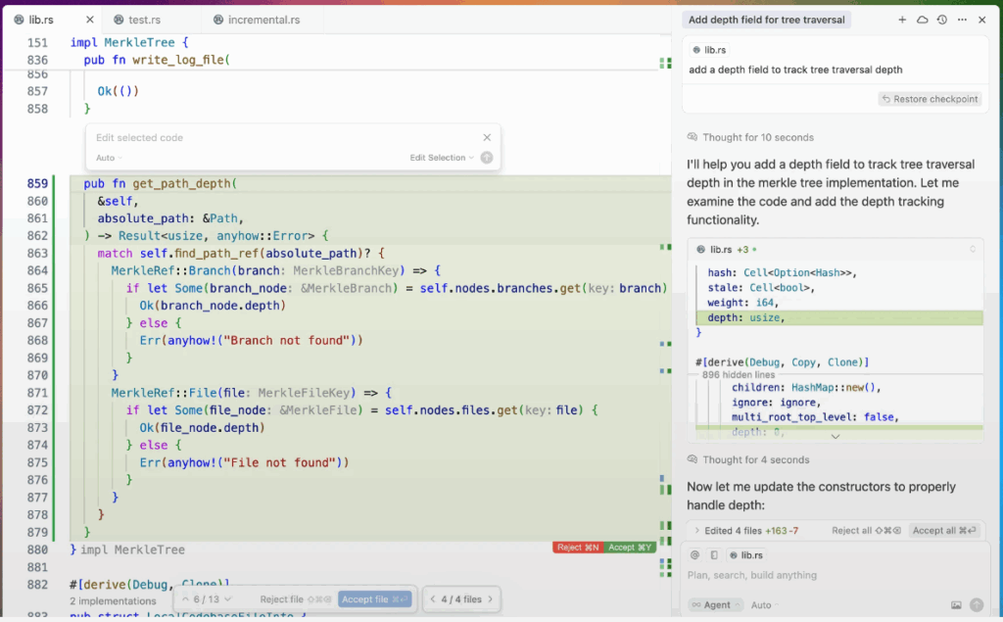
Task: Close the inline Edit selected code box
Action: [x=487, y=138]
